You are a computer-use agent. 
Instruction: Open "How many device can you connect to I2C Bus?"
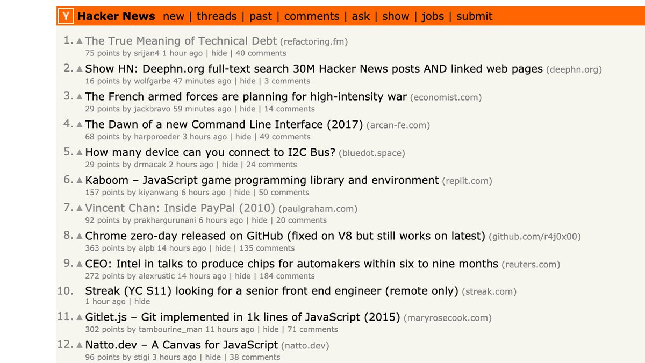[210, 153]
